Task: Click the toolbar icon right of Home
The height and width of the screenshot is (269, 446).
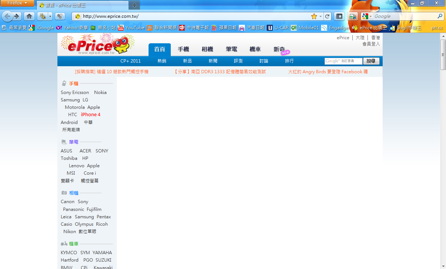Action: pos(43,16)
